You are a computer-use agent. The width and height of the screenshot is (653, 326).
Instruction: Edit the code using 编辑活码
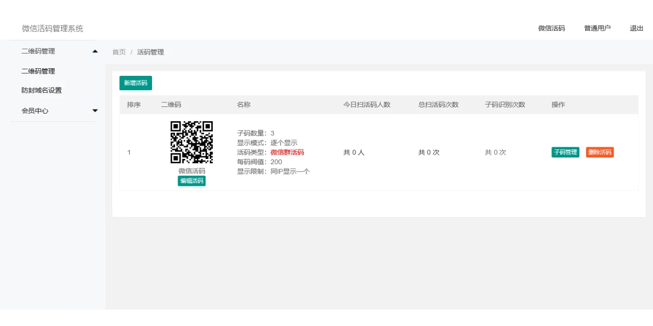[191, 181]
